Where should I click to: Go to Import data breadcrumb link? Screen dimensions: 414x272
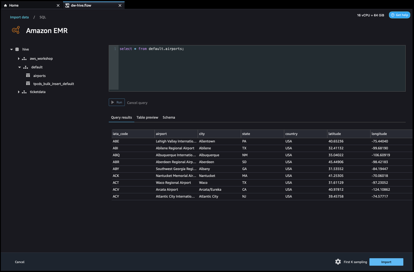[20, 17]
